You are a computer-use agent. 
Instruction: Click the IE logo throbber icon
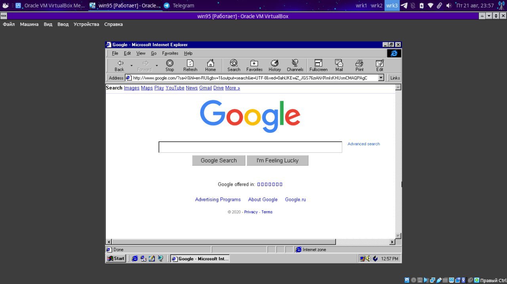(394, 53)
